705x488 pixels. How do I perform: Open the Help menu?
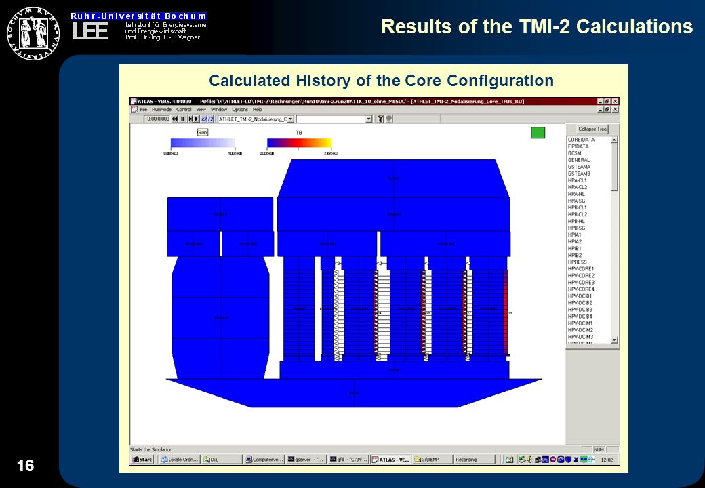point(257,109)
